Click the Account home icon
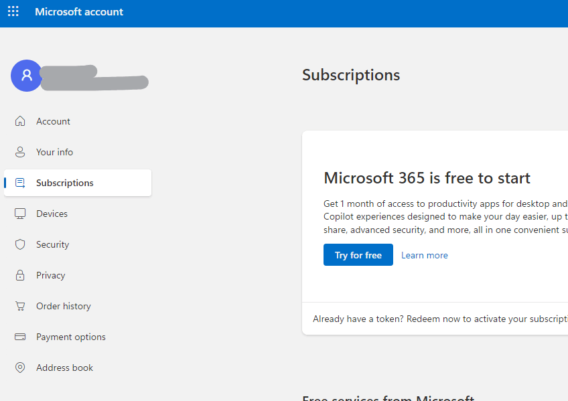The width and height of the screenshot is (568, 401). pyautogui.click(x=20, y=121)
